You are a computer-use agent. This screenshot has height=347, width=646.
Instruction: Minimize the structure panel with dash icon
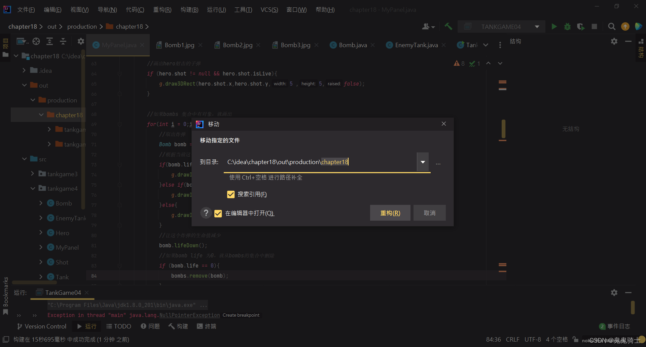click(628, 41)
